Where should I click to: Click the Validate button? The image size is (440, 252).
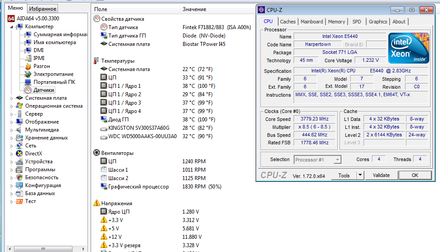[x=381, y=175]
